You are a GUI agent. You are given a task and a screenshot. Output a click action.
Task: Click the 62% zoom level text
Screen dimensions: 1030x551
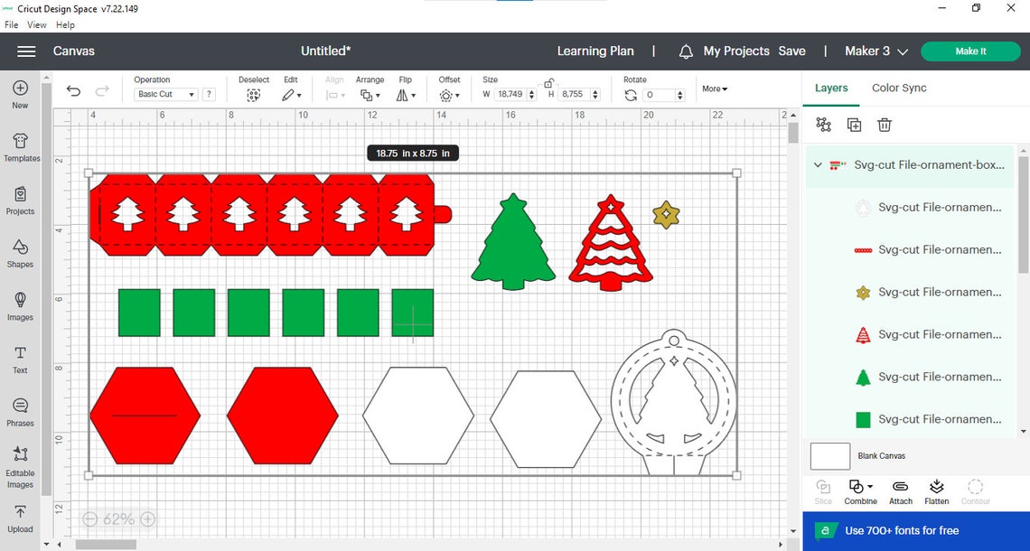(119, 519)
